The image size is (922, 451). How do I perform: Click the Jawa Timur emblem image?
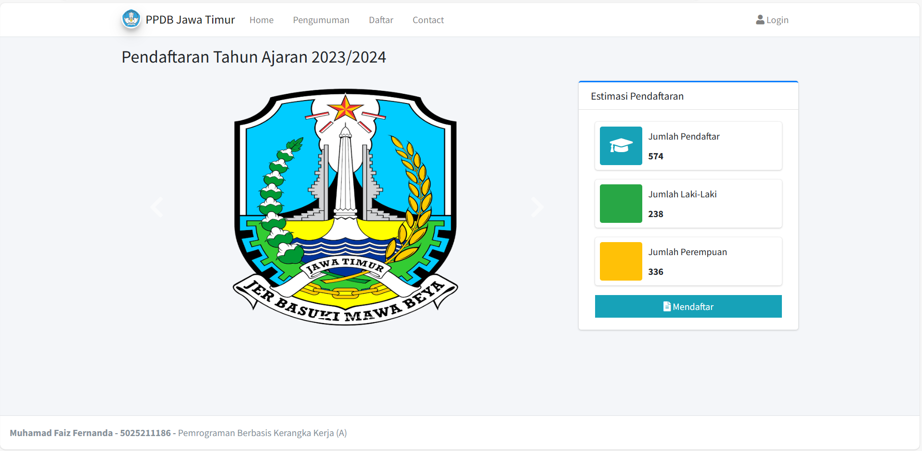point(345,207)
